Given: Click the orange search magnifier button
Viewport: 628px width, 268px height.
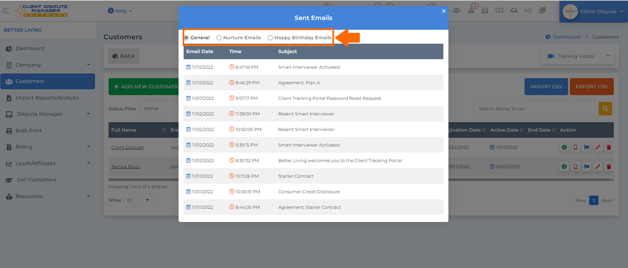Looking at the screenshot, I should 605,109.
